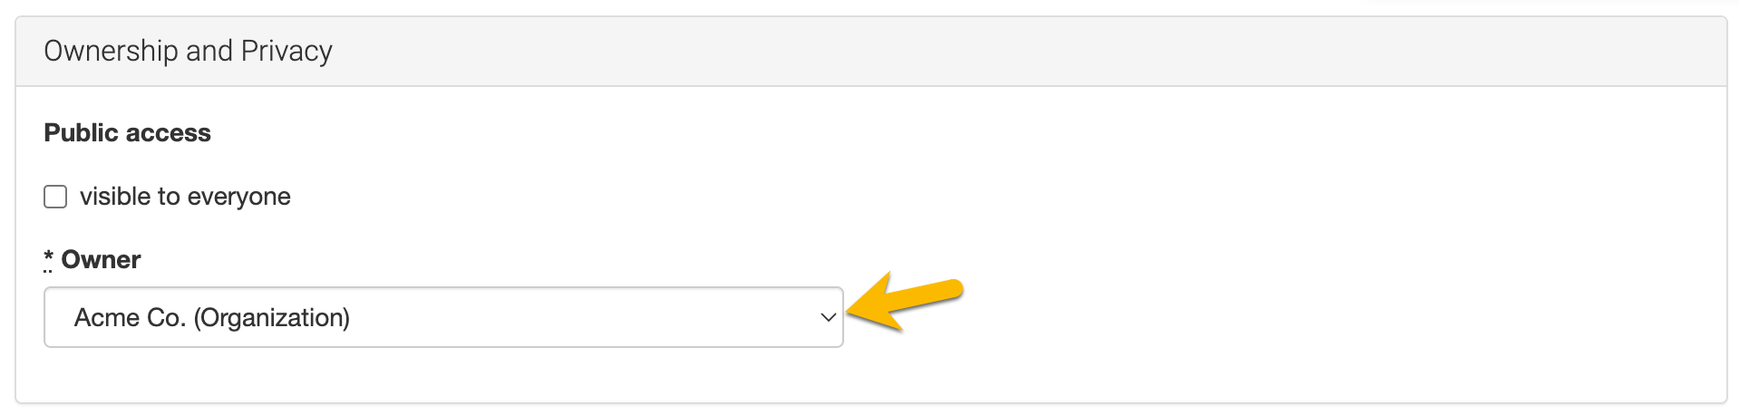Click the Public access heading

coord(127,133)
